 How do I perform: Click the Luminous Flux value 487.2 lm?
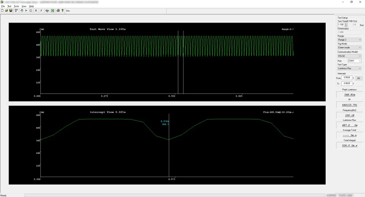[350, 125]
